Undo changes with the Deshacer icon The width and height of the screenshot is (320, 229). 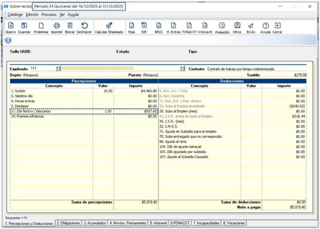(x=84, y=28)
